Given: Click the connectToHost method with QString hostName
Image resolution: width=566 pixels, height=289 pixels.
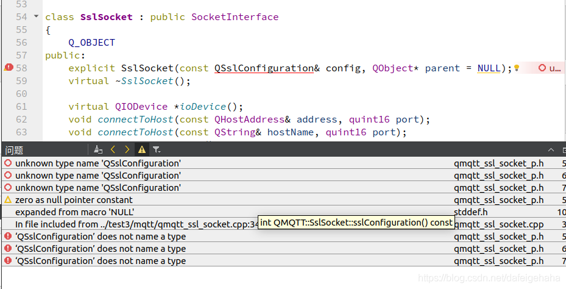Looking at the screenshot, I should 135,132.
